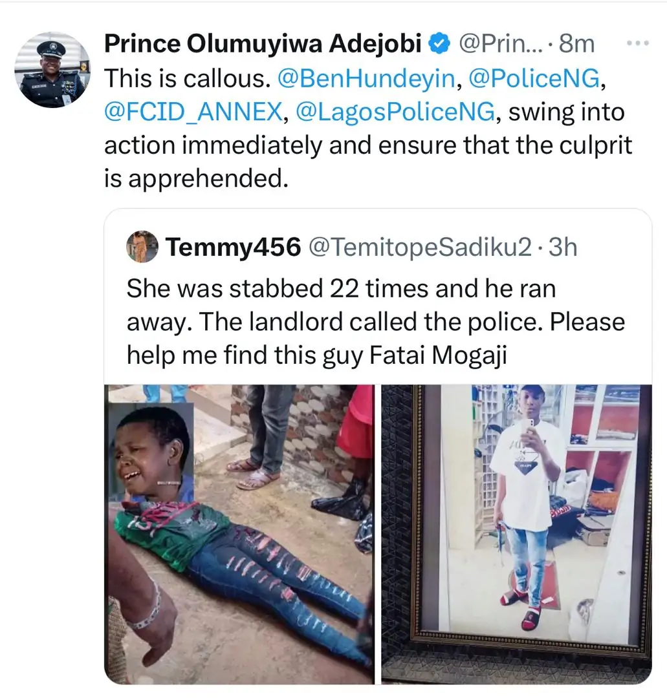Open the tweet via 8m timestamp

(x=576, y=44)
